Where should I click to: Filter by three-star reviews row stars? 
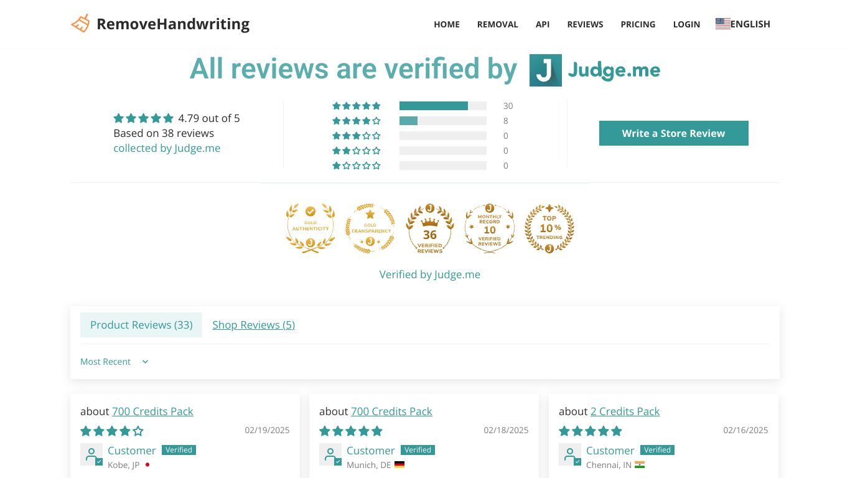click(357, 136)
